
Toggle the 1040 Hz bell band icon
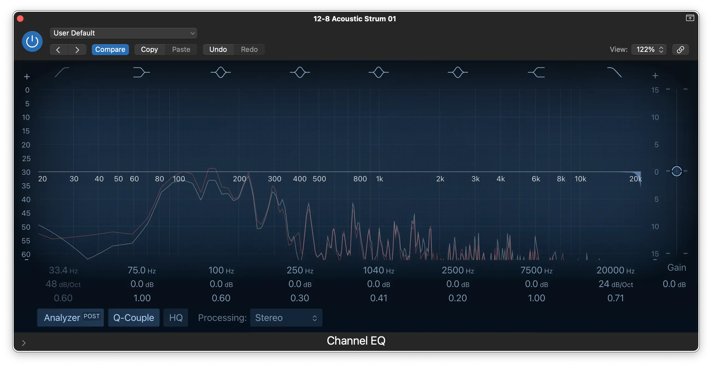click(x=378, y=72)
